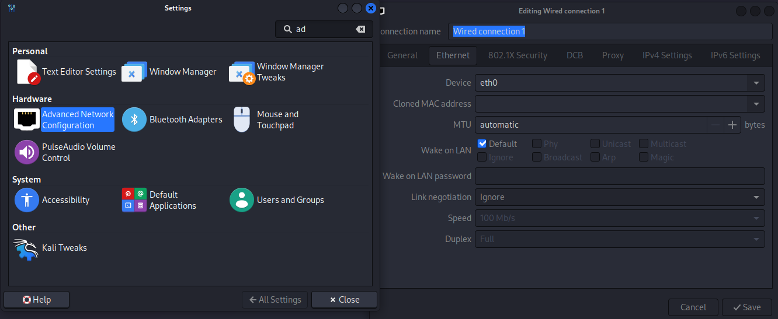Screen dimensions: 778x319
Task: Expand the Cloned MAC address dropdown arrow
Action: click(x=757, y=104)
